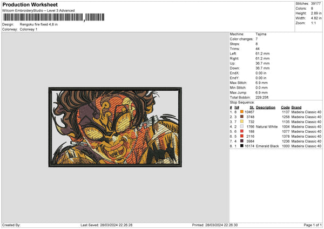Click the 'Created By:' footer label
This screenshot has height=229, width=324.
11,225
